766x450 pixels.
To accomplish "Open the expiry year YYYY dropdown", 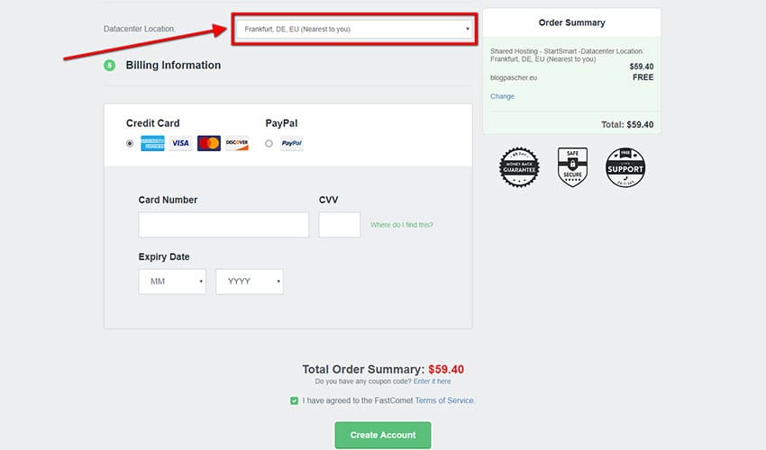I will coord(250,282).
